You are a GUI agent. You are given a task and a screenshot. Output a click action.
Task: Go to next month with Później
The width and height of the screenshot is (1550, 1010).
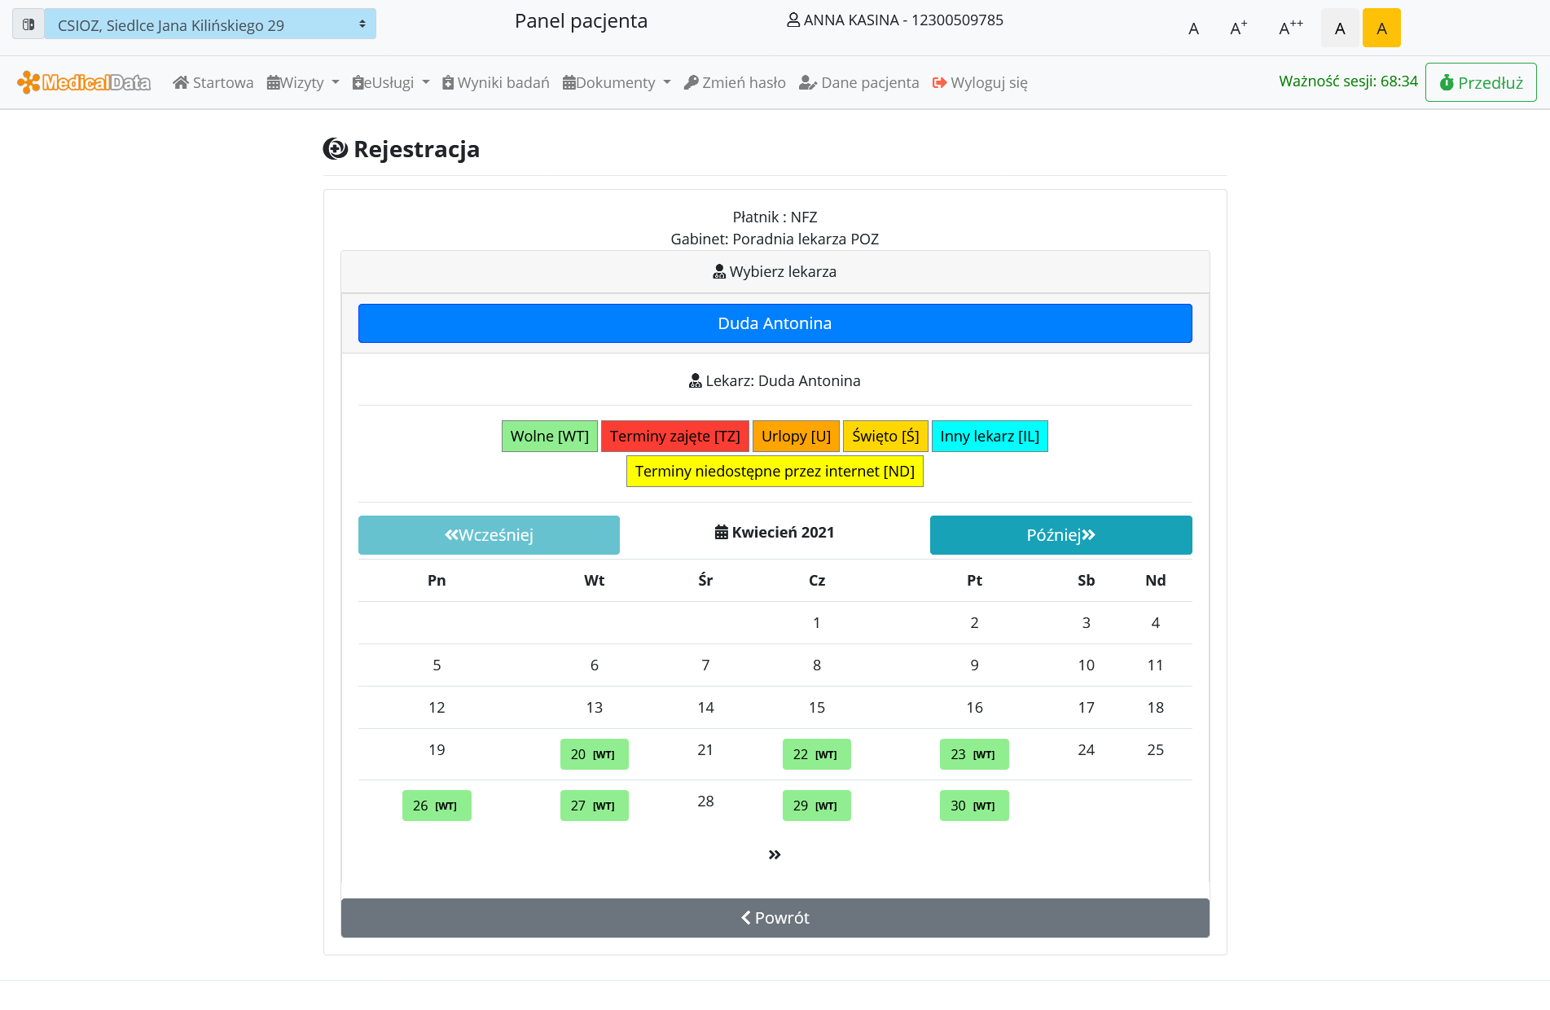(x=1060, y=535)
